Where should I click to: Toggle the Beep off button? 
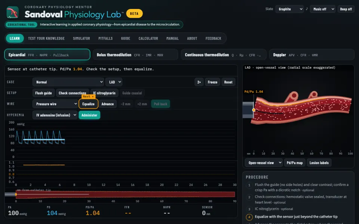346,9
